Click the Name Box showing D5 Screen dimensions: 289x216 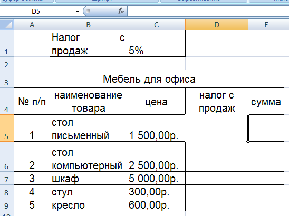[36, 12]
